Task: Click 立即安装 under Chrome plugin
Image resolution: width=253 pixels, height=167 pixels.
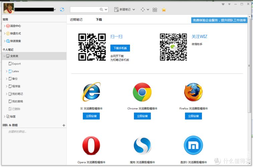Action: pyautogui.click(x=142, y=116)
